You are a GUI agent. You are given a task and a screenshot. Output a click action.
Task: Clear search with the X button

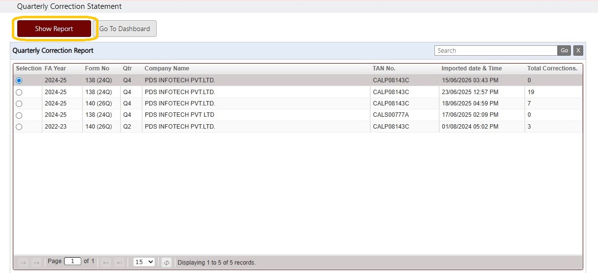coord(578,50)
